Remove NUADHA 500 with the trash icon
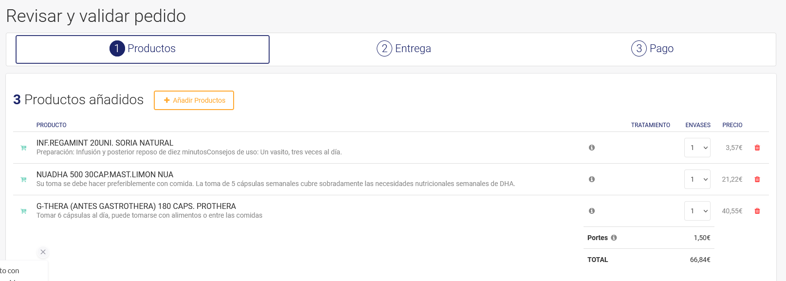This screenshot has height=281, width=786. 757,179
